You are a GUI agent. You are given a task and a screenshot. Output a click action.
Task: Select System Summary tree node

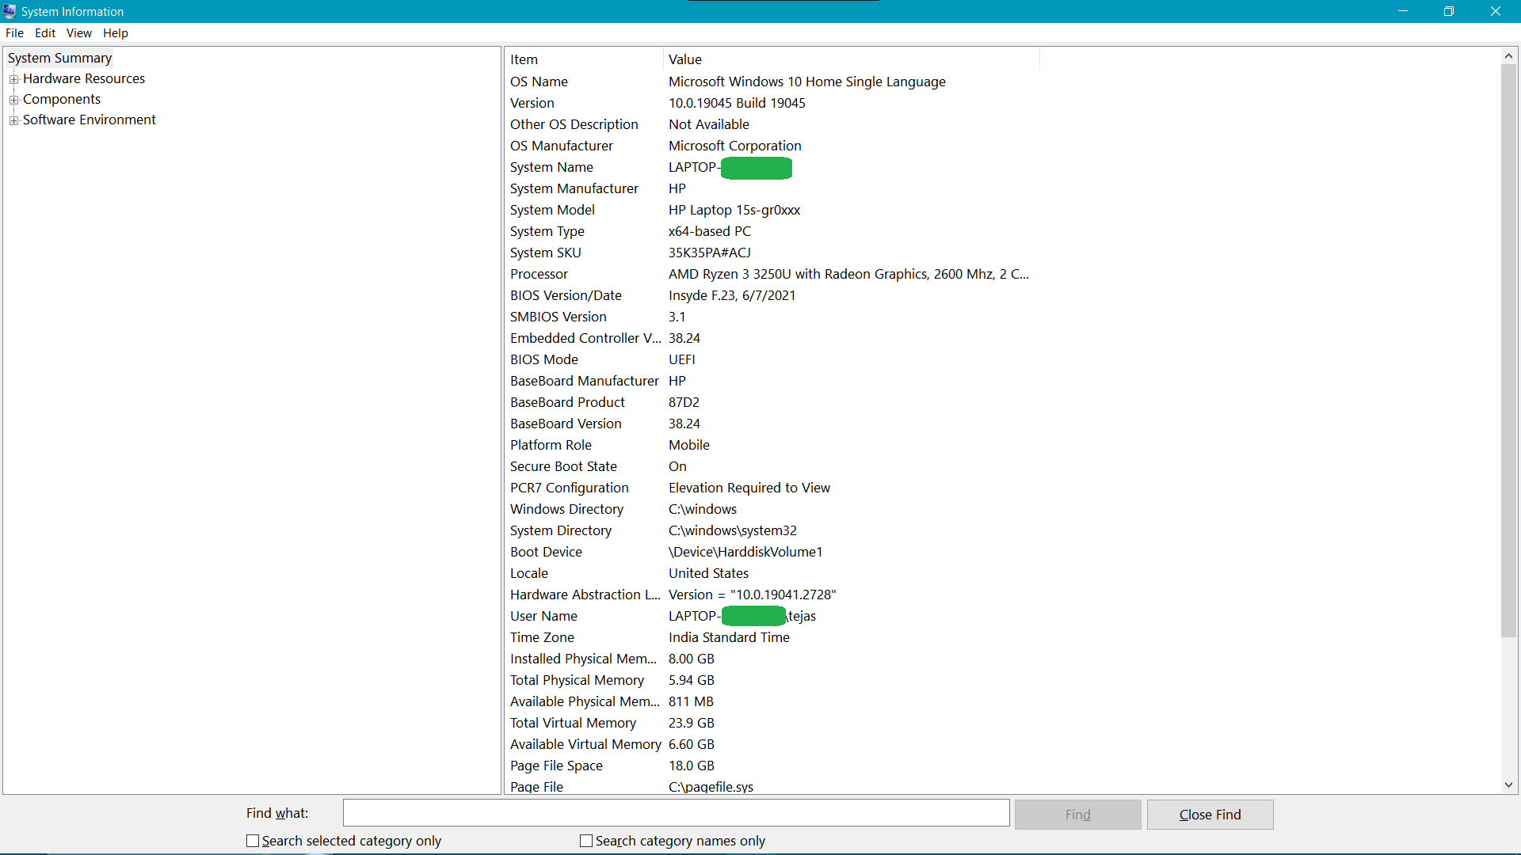(59, 58)
